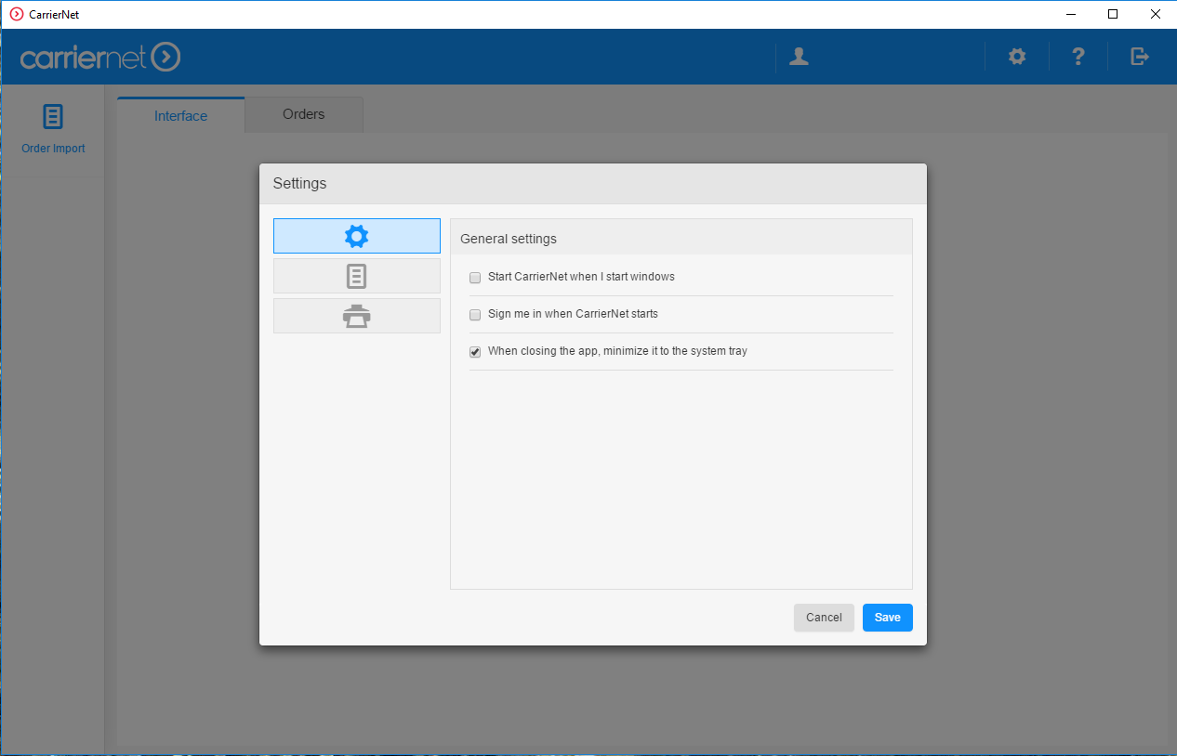
Task: Minimize the CarrierNet window
Action: 1070,14
